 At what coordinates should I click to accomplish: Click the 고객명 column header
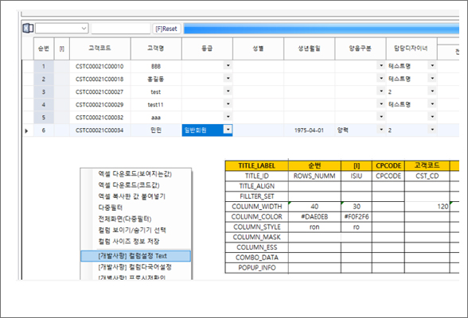pos(156,48)
